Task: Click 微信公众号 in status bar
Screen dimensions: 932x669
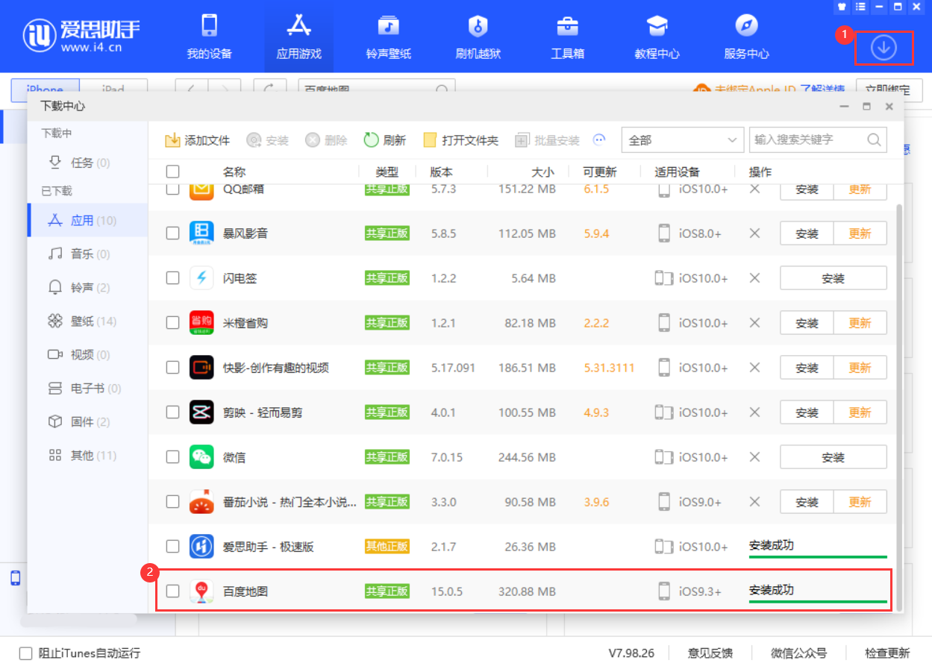Action: pyautogui.click(x=799, y=653)
